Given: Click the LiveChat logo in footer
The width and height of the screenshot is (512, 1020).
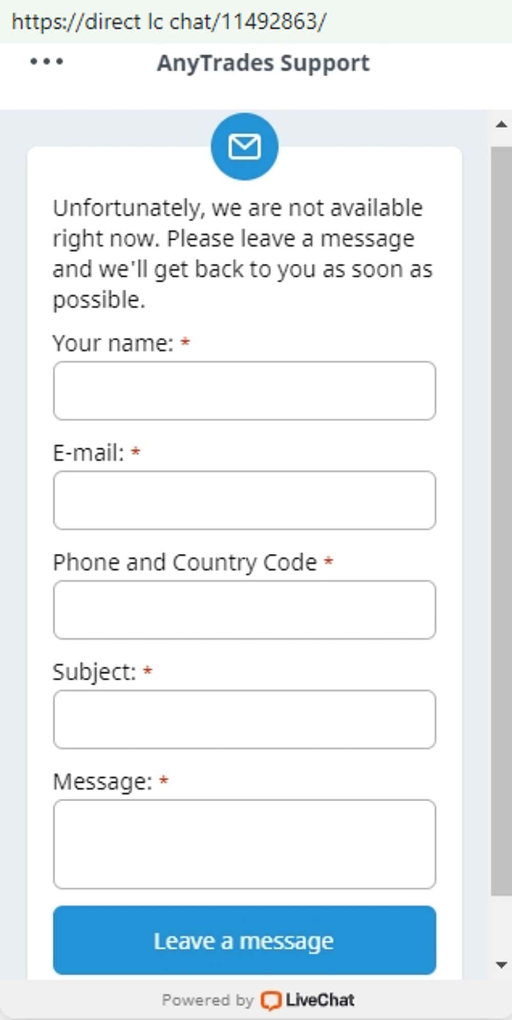Looking at the screenshot, I should coord(307,1000).
